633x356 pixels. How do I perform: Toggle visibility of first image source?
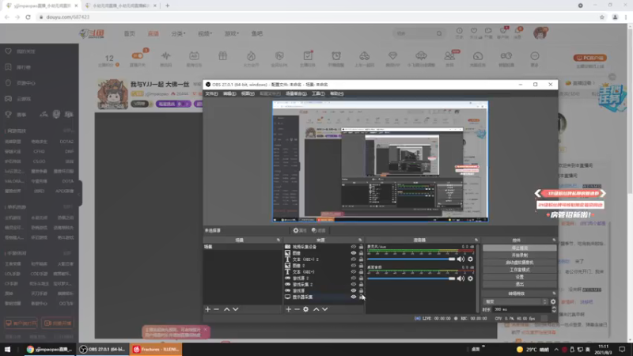[354, 253]
